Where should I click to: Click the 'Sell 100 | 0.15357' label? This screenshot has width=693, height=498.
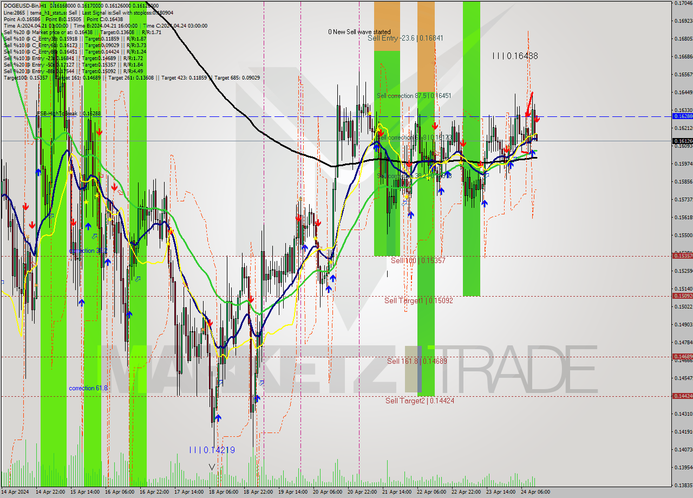[x=418, y=260]
